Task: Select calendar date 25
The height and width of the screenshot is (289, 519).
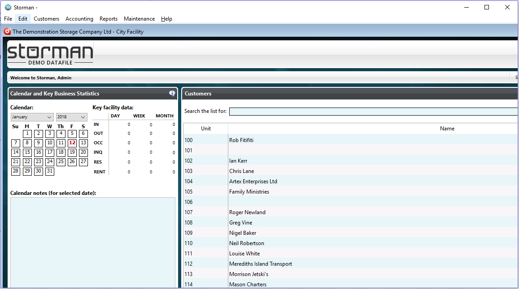Action: coord(61,162)
